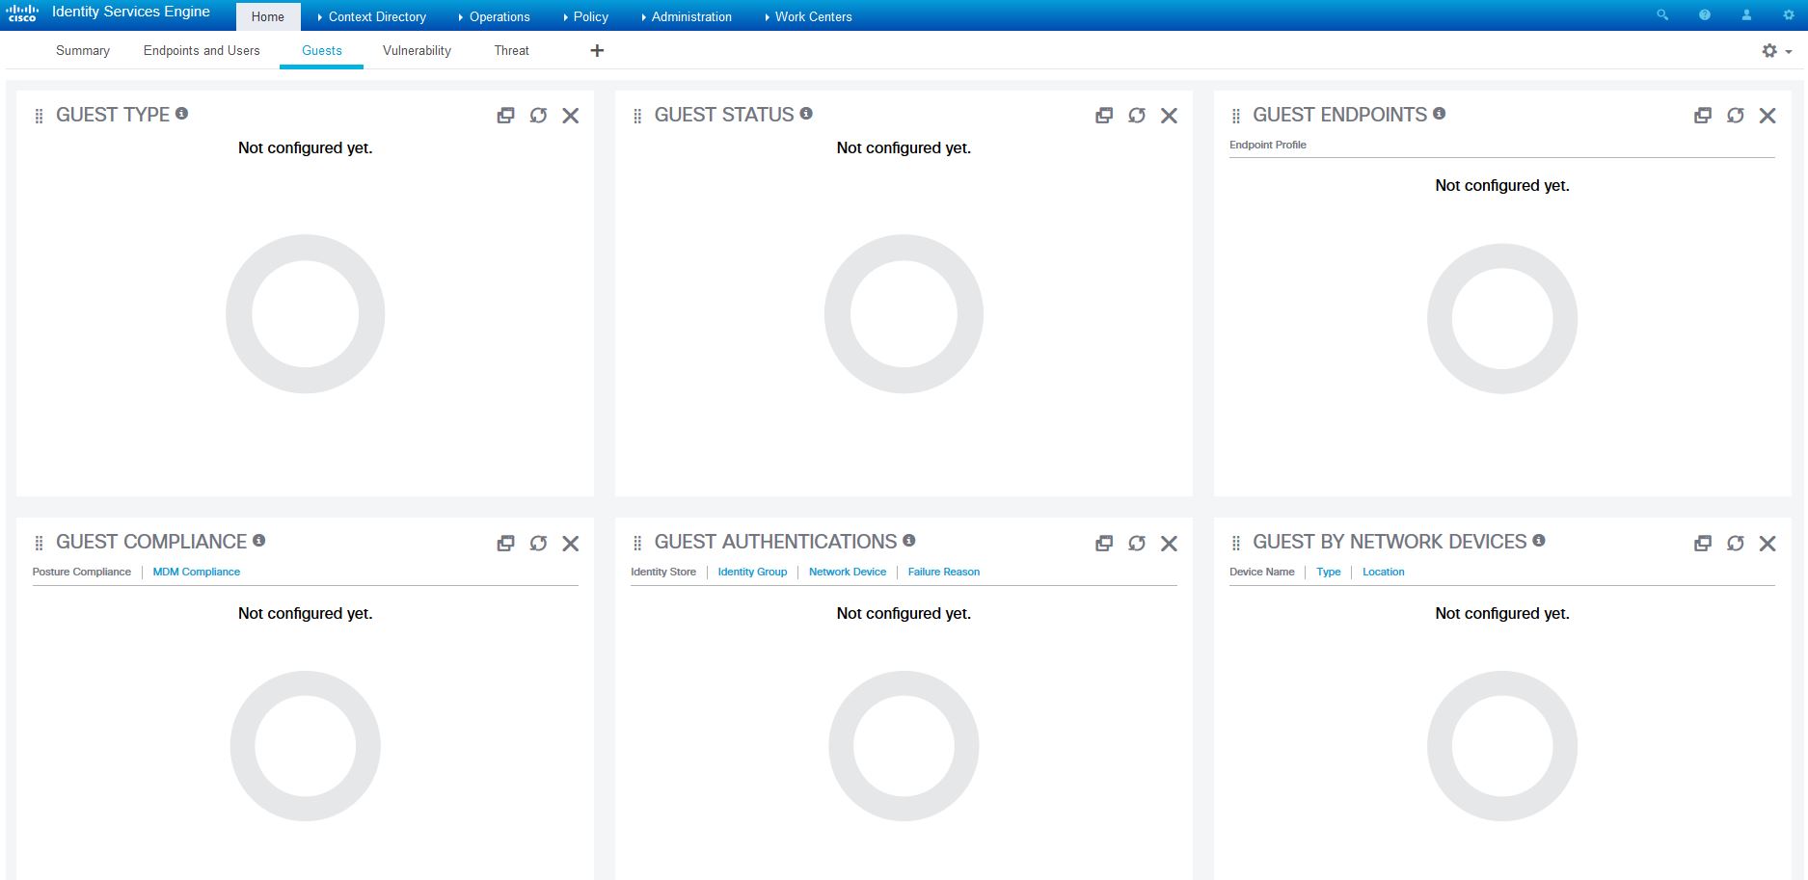
Task: Select Posture Compliance view
Action: click(x=82, y=572)
